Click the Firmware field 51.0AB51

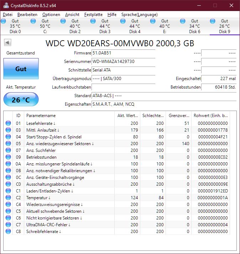pos(123,53)
